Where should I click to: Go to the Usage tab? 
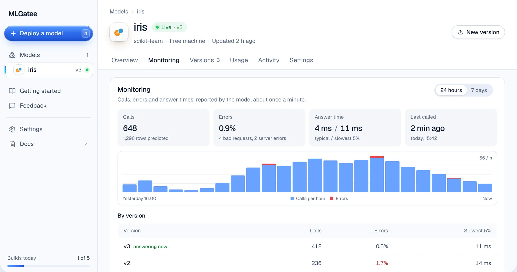tap(239, 60)
